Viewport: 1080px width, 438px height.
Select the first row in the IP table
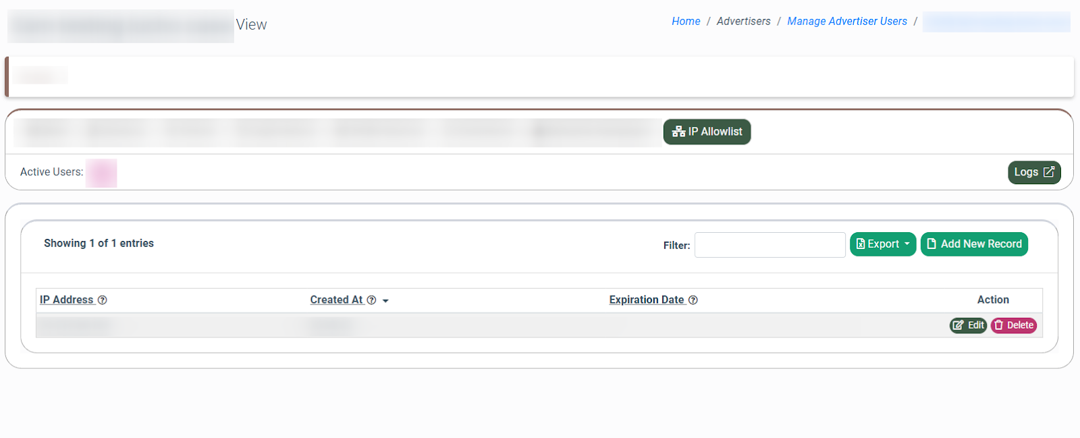pyautogui.click(x=473, y=325)
